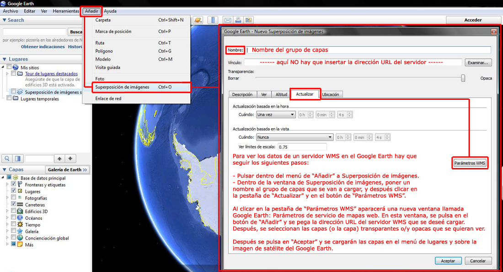
Task: Click the Base de datos principal layers icon
Action: click(x=16, y=178)
